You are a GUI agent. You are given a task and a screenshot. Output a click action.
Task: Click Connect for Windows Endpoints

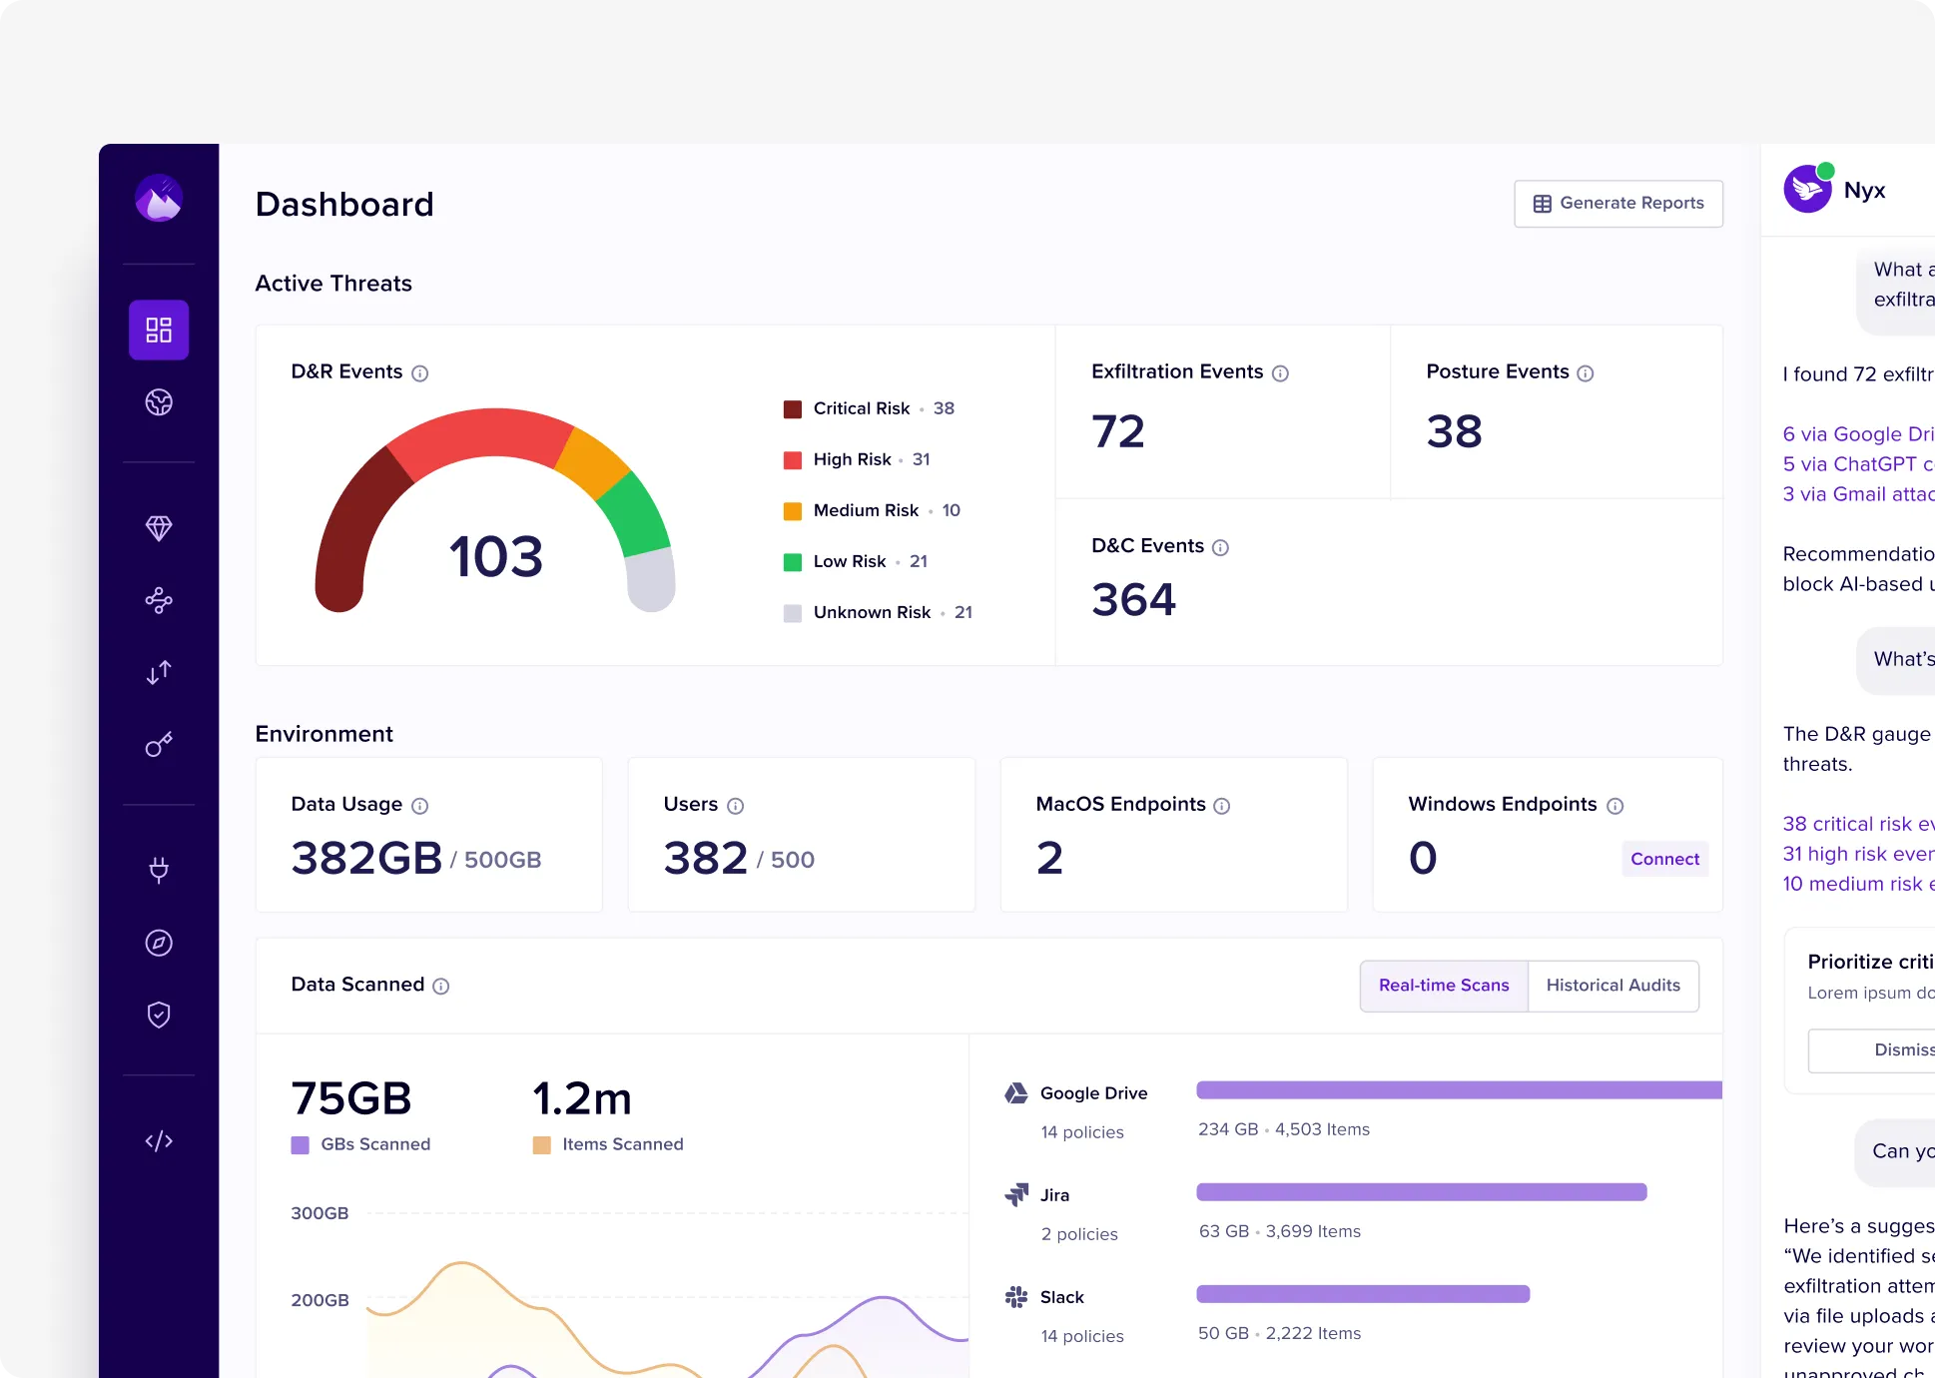pos(1664,859)
